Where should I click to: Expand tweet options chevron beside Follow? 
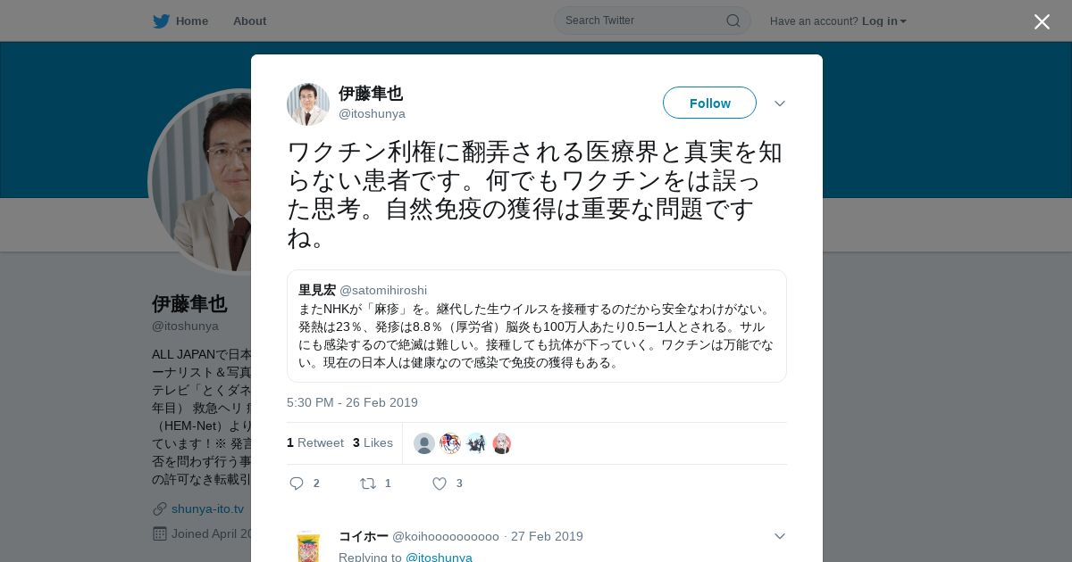click(x=780, y=103)
